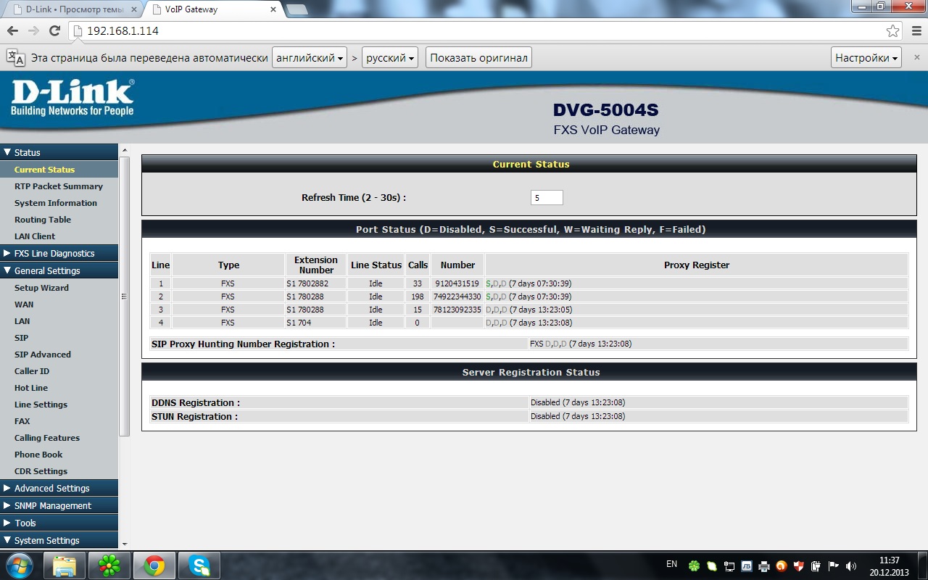Open the target language dropdown "русский"
Viewport: 928px width, 580px height.
[x=390, y=58]
